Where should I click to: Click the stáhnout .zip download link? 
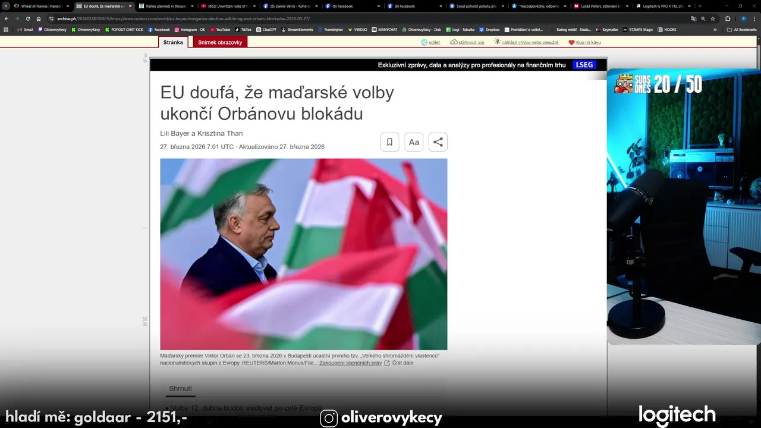click(x=467, y=42)
